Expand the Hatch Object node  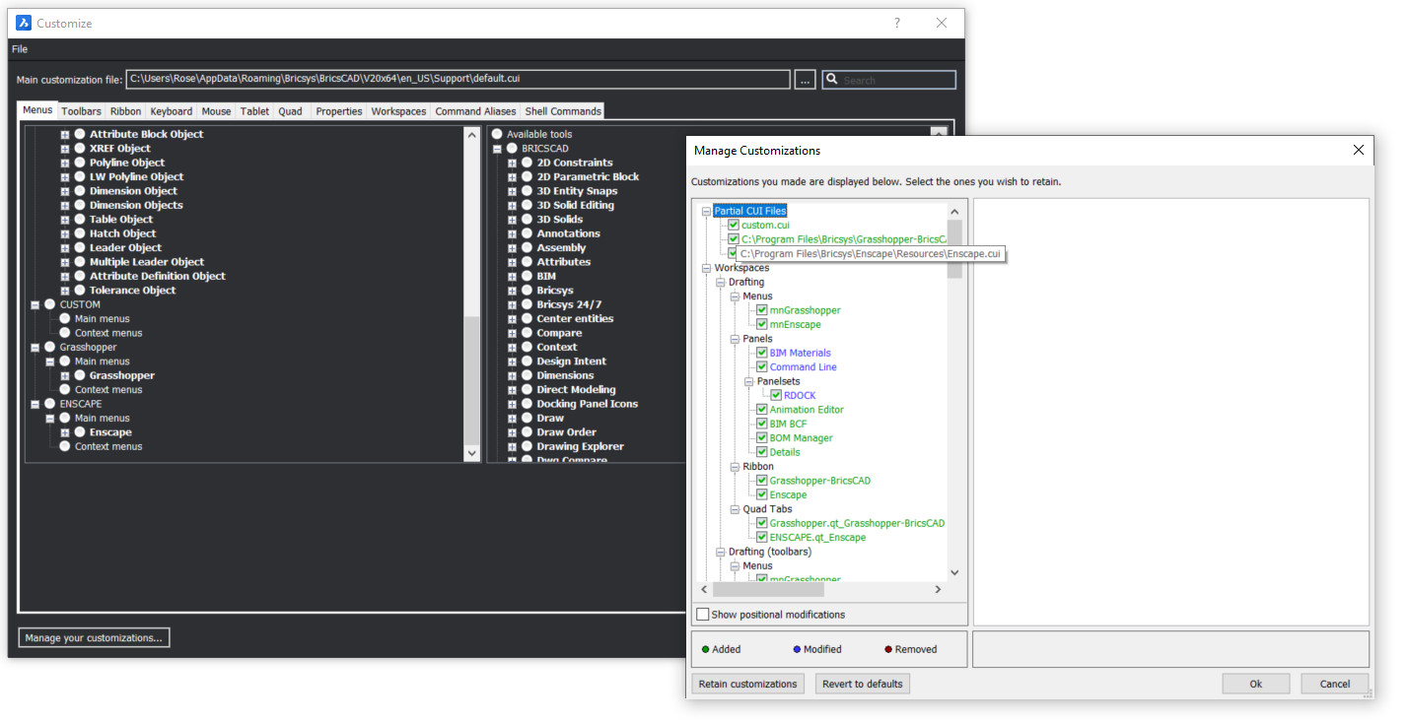coord(65,234)
